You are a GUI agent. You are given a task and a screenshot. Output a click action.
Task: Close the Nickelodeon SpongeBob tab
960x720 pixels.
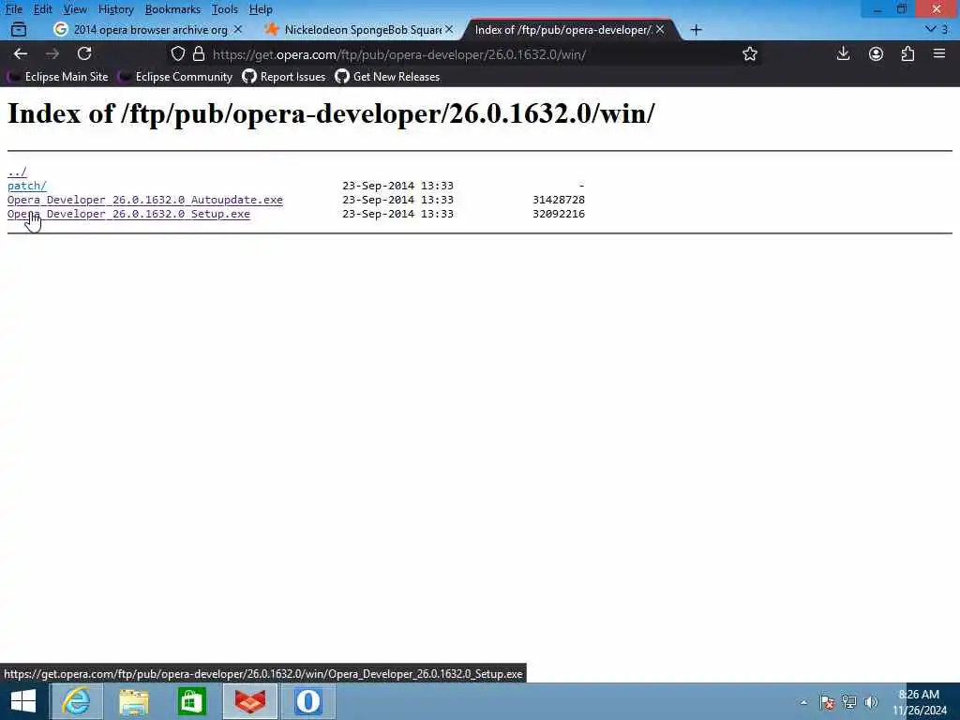(449, 29)
